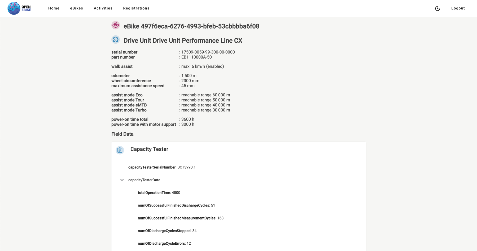This screenshot has height=251, width=477.
Task: Click the serial number value field
Action: coord(208,52)
